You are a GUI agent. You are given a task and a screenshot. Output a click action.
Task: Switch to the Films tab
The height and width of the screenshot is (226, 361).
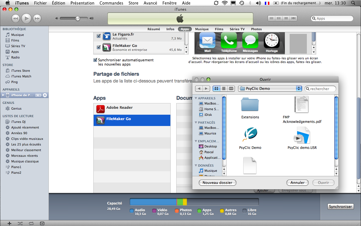pos(219,29)
